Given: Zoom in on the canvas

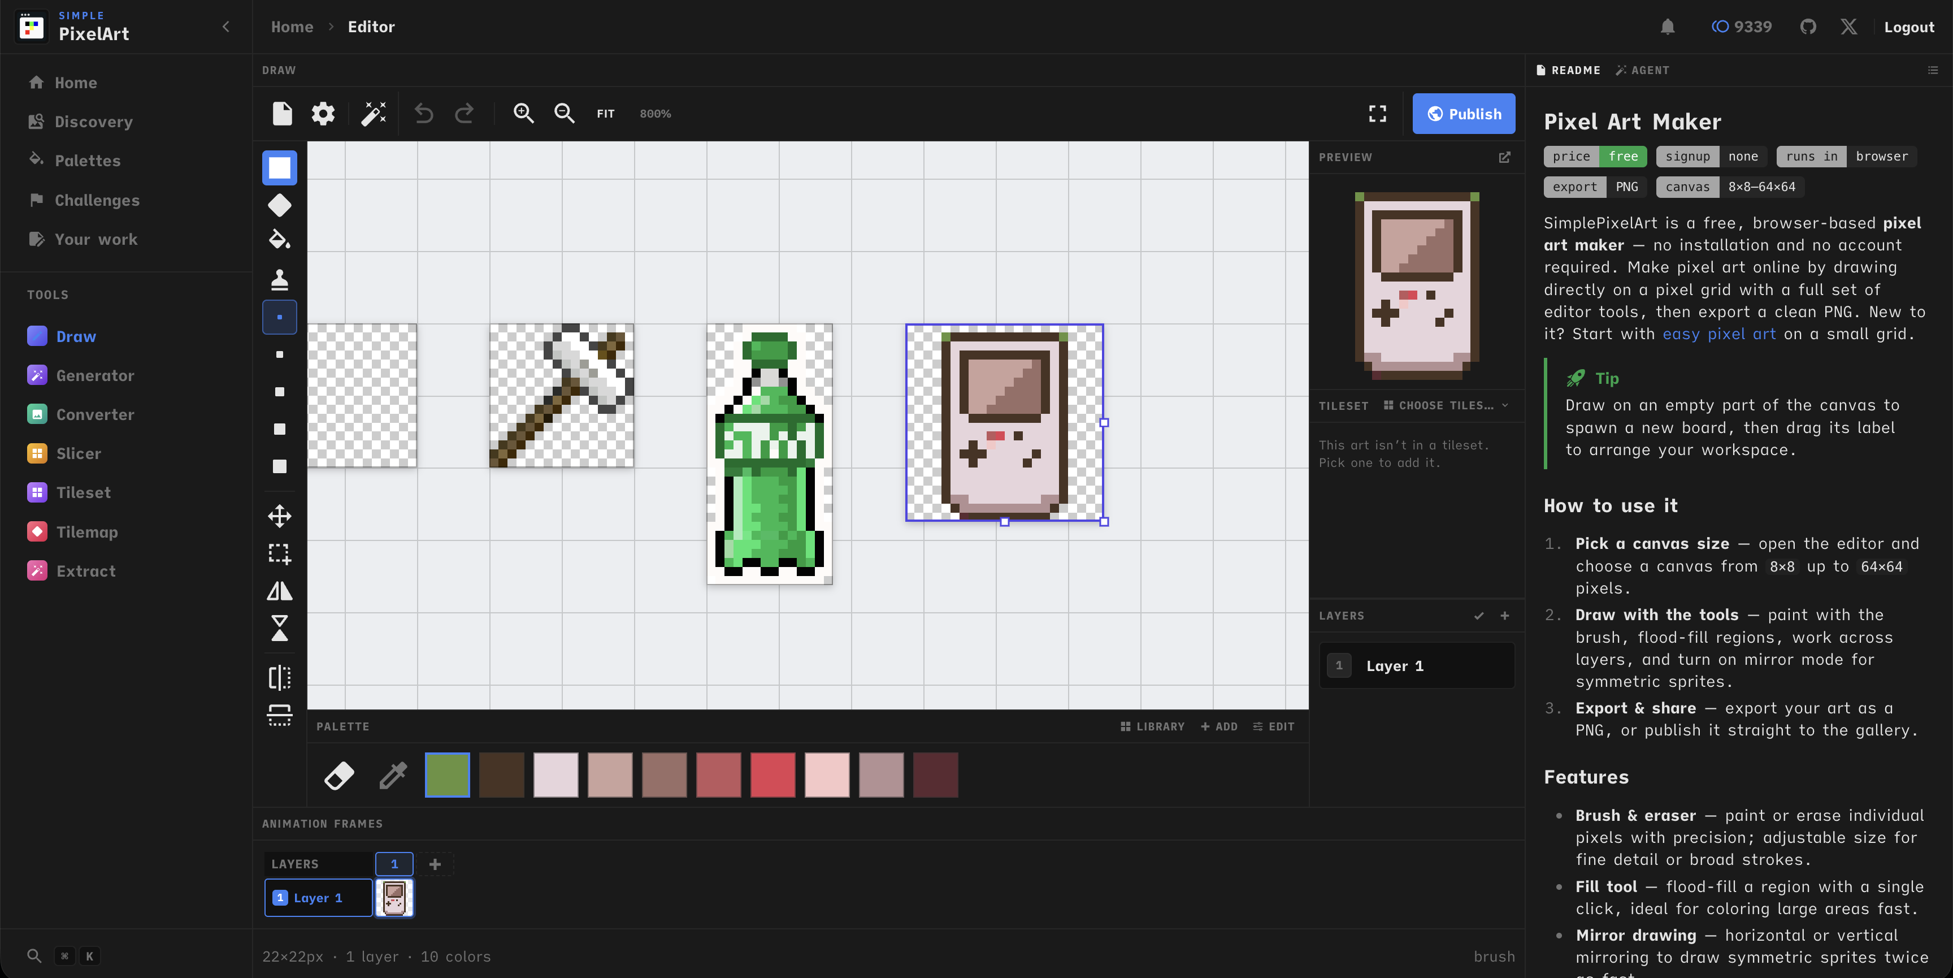Looking at the screenshot, I should (523, 114).
